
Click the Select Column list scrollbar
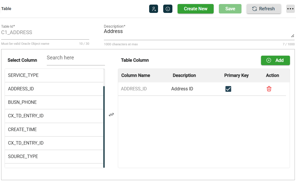tap(104, 126)
